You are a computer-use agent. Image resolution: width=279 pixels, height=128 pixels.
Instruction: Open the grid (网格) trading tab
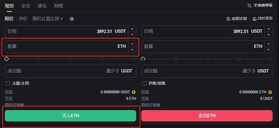[58, 6]
